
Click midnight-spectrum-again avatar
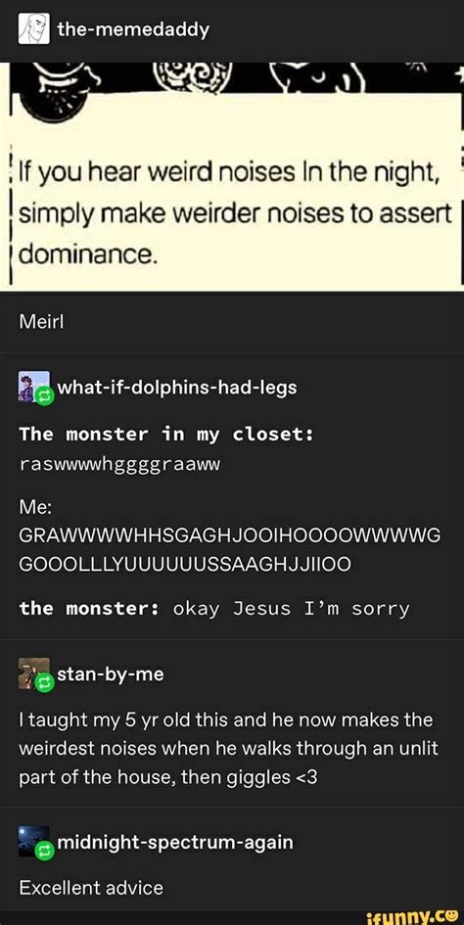[x=33, y=841]
